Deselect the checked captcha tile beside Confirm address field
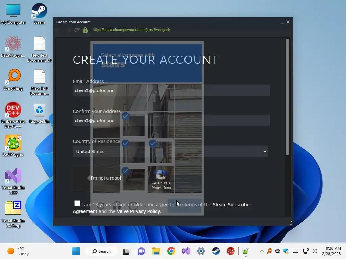Screen dimensions: 346x259 [x=133, y=125]
